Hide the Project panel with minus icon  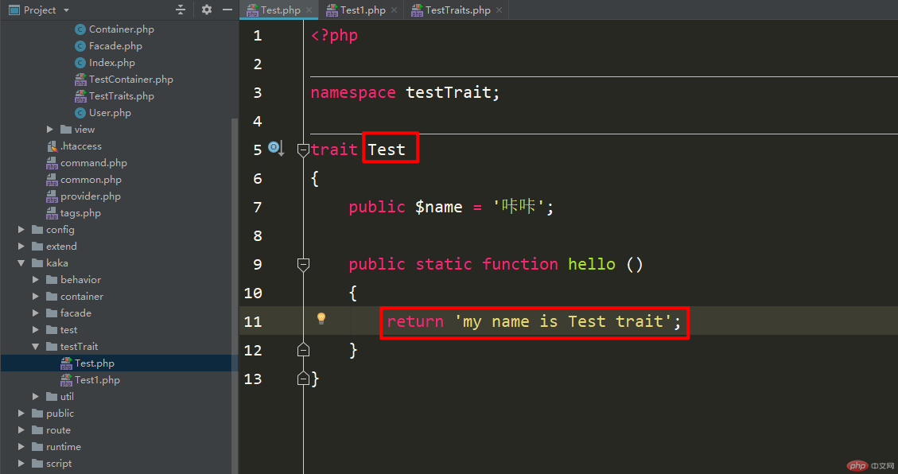tap(227, 10)
